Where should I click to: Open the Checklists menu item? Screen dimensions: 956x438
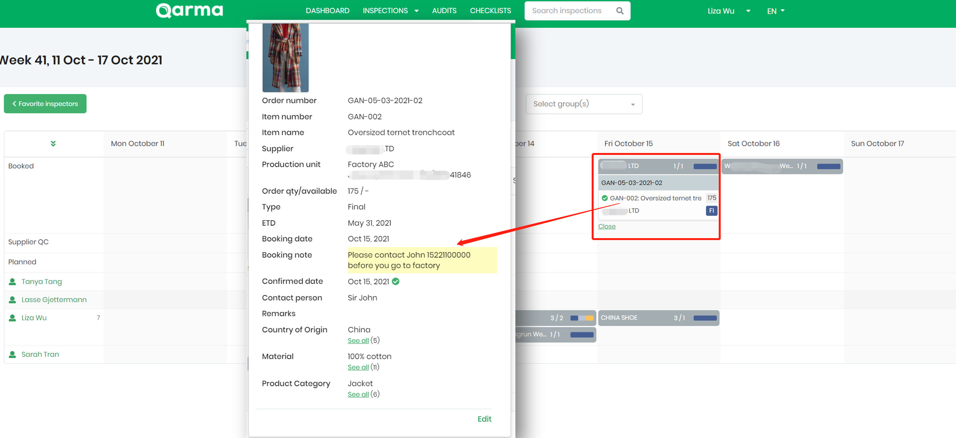[x=490, y=11]
